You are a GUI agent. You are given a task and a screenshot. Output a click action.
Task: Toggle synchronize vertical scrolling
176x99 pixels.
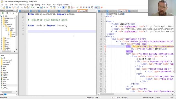51,7
